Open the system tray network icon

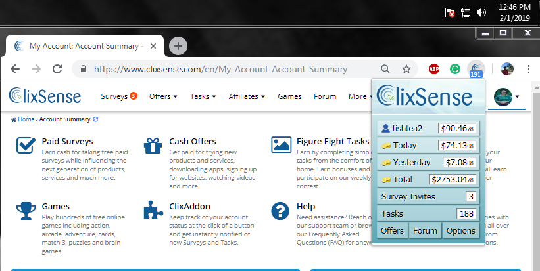(x=466, y=13)
